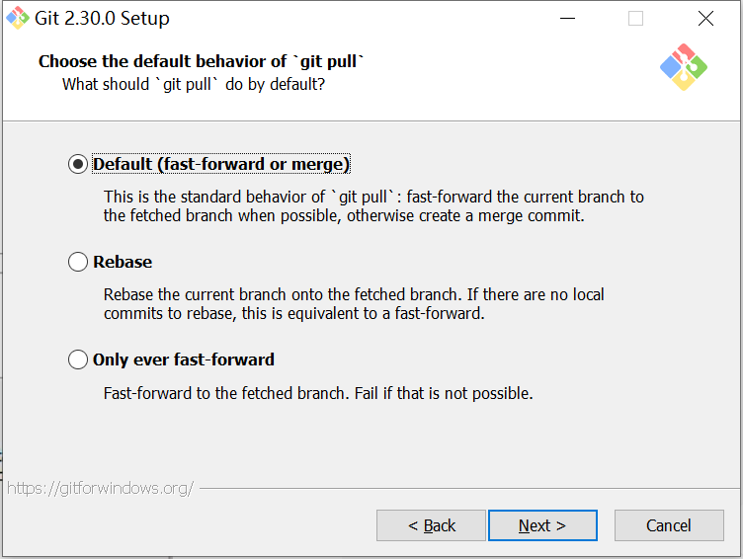Close the Git 2.30.0 Setup window

705,19
